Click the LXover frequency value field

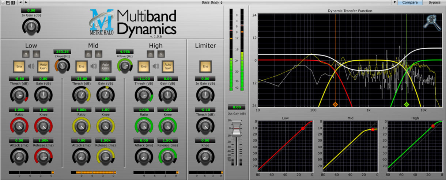click(62, 51)
